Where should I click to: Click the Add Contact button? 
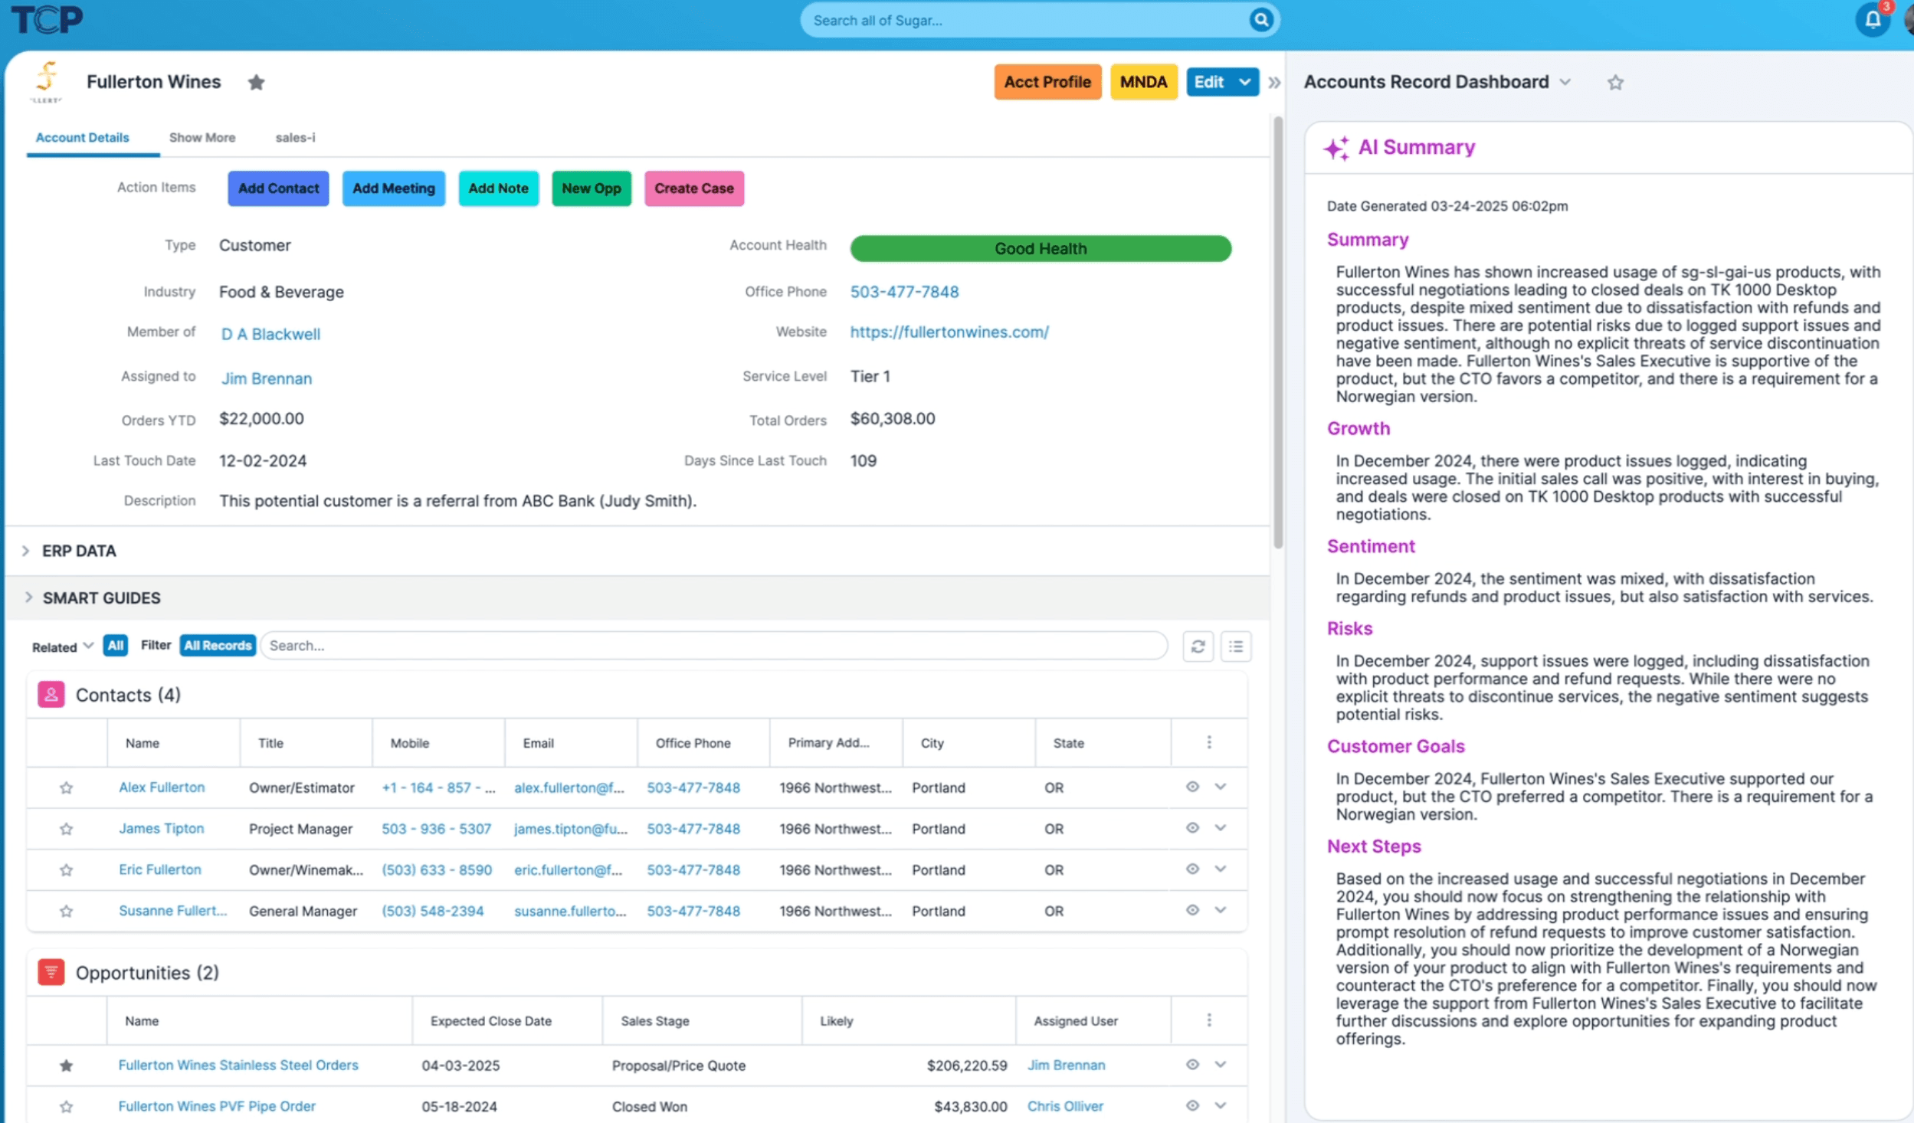pos(277,188)
